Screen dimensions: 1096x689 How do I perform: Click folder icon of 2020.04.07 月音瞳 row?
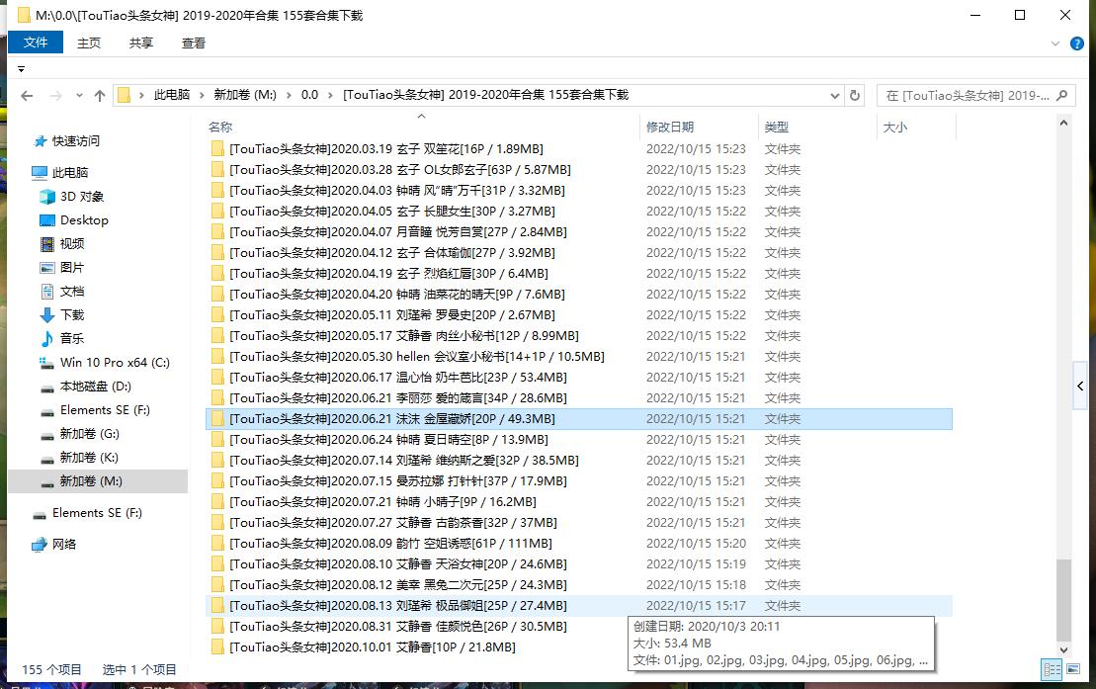click(217, 231)
